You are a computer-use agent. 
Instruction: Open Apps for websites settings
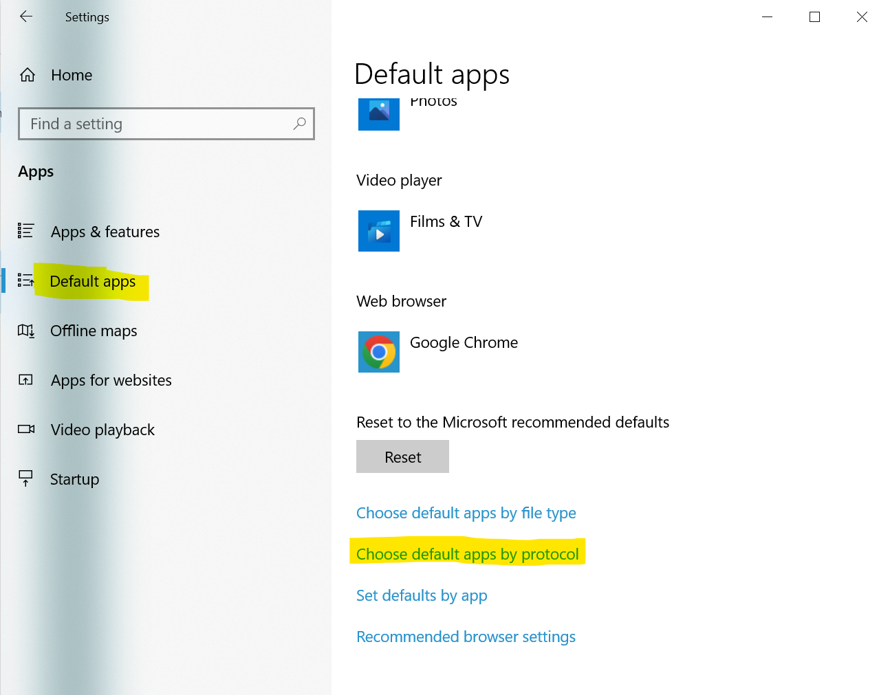(x=111, y=380)
